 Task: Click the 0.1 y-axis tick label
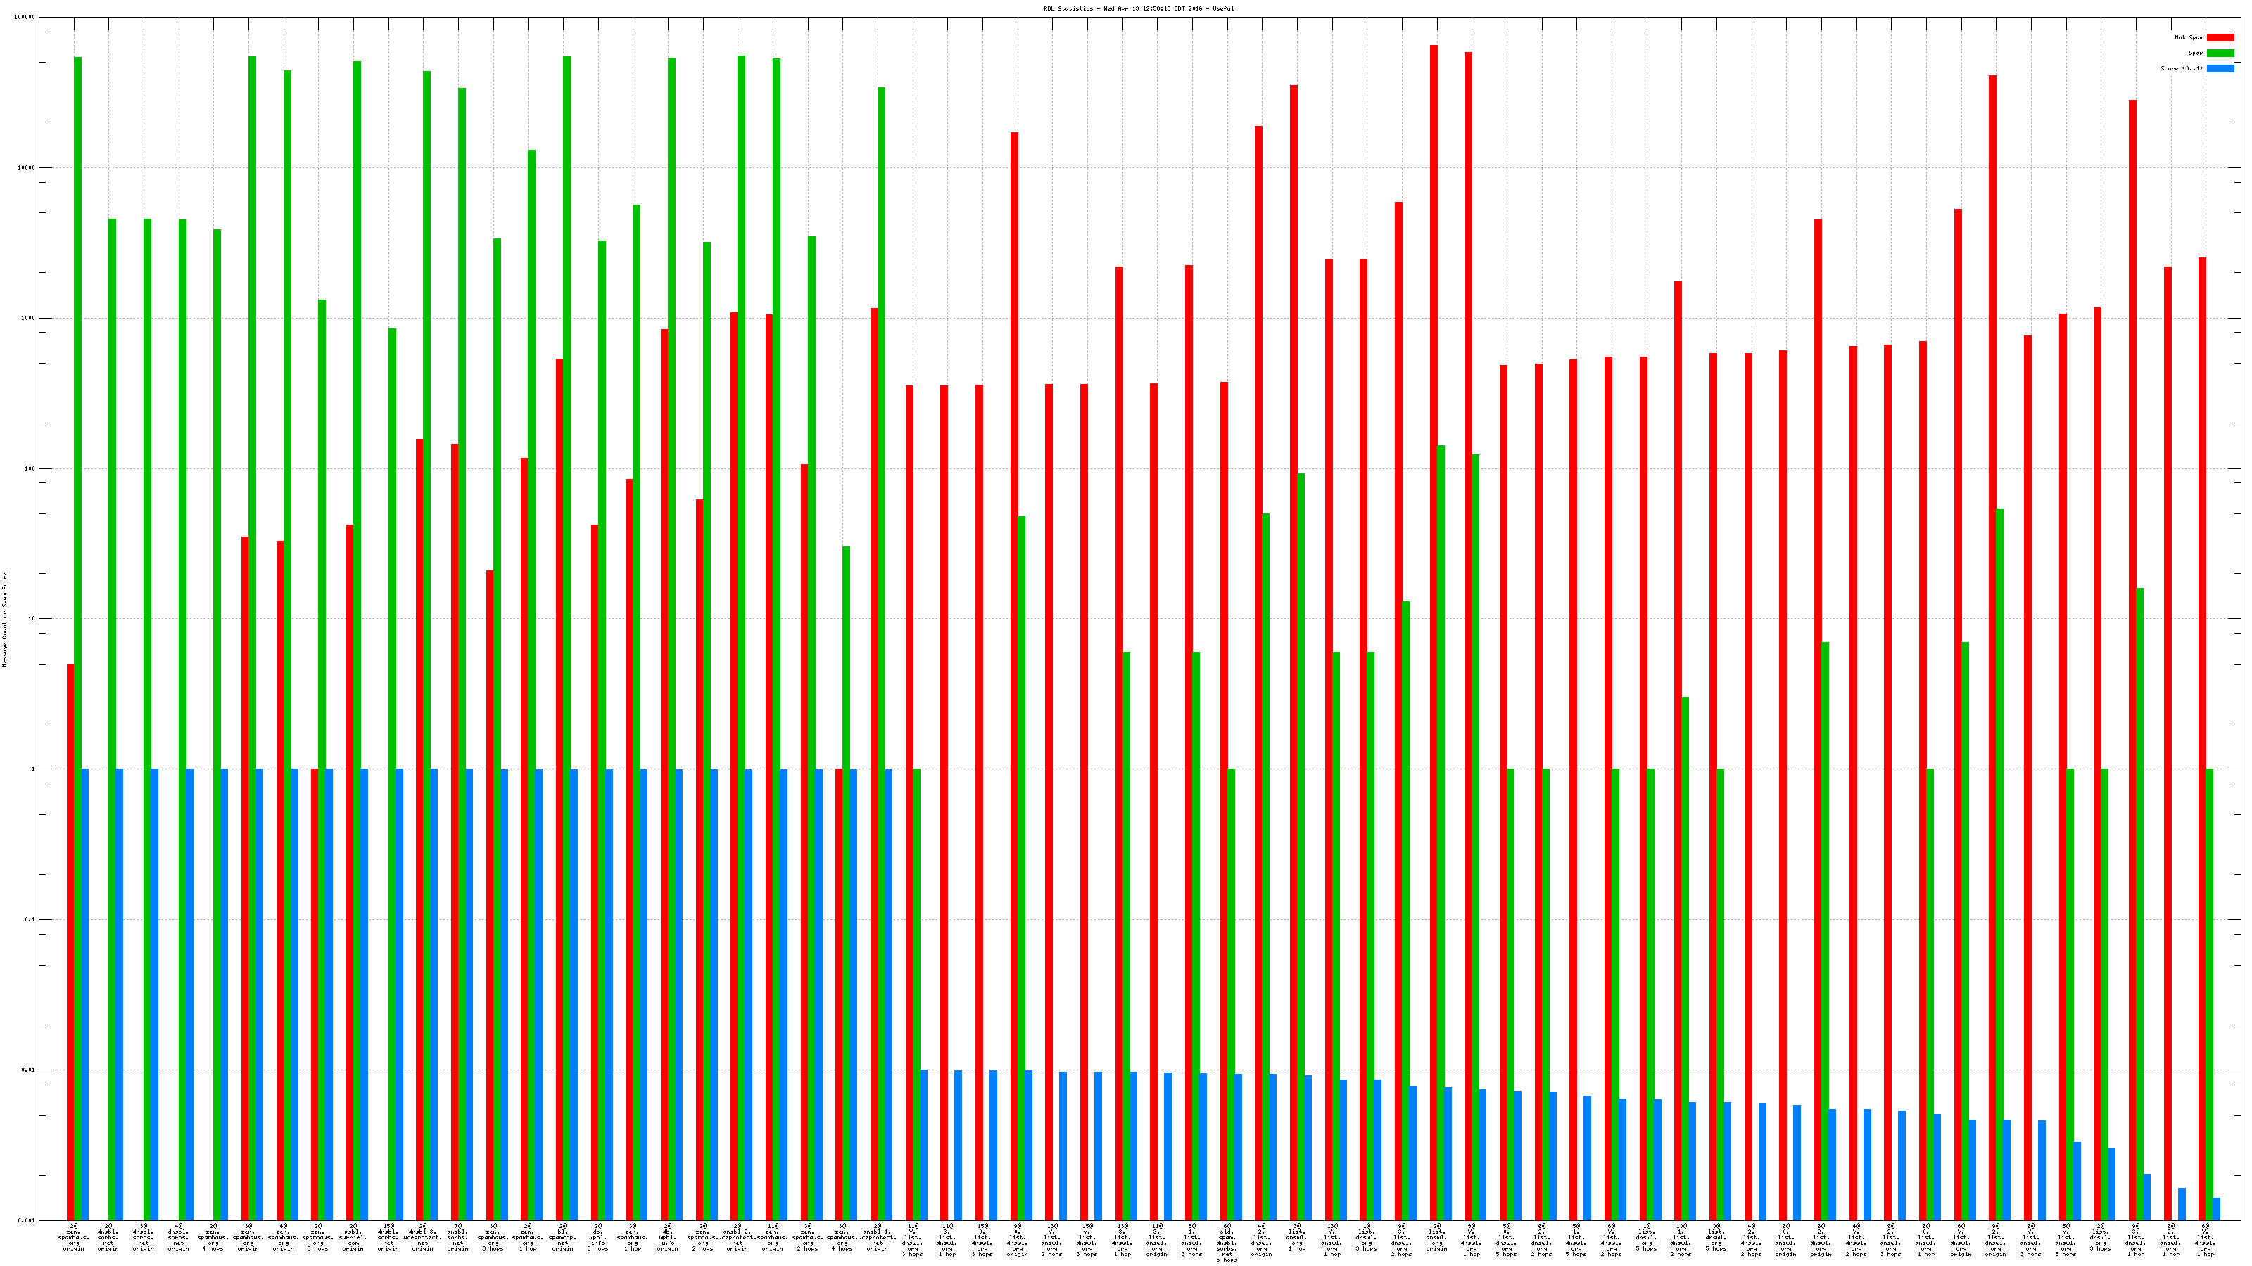coord(30,920)
